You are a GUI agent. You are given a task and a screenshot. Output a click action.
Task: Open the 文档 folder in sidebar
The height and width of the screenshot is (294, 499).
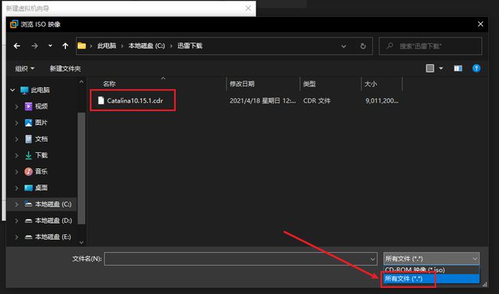click(x=41, y=139)
